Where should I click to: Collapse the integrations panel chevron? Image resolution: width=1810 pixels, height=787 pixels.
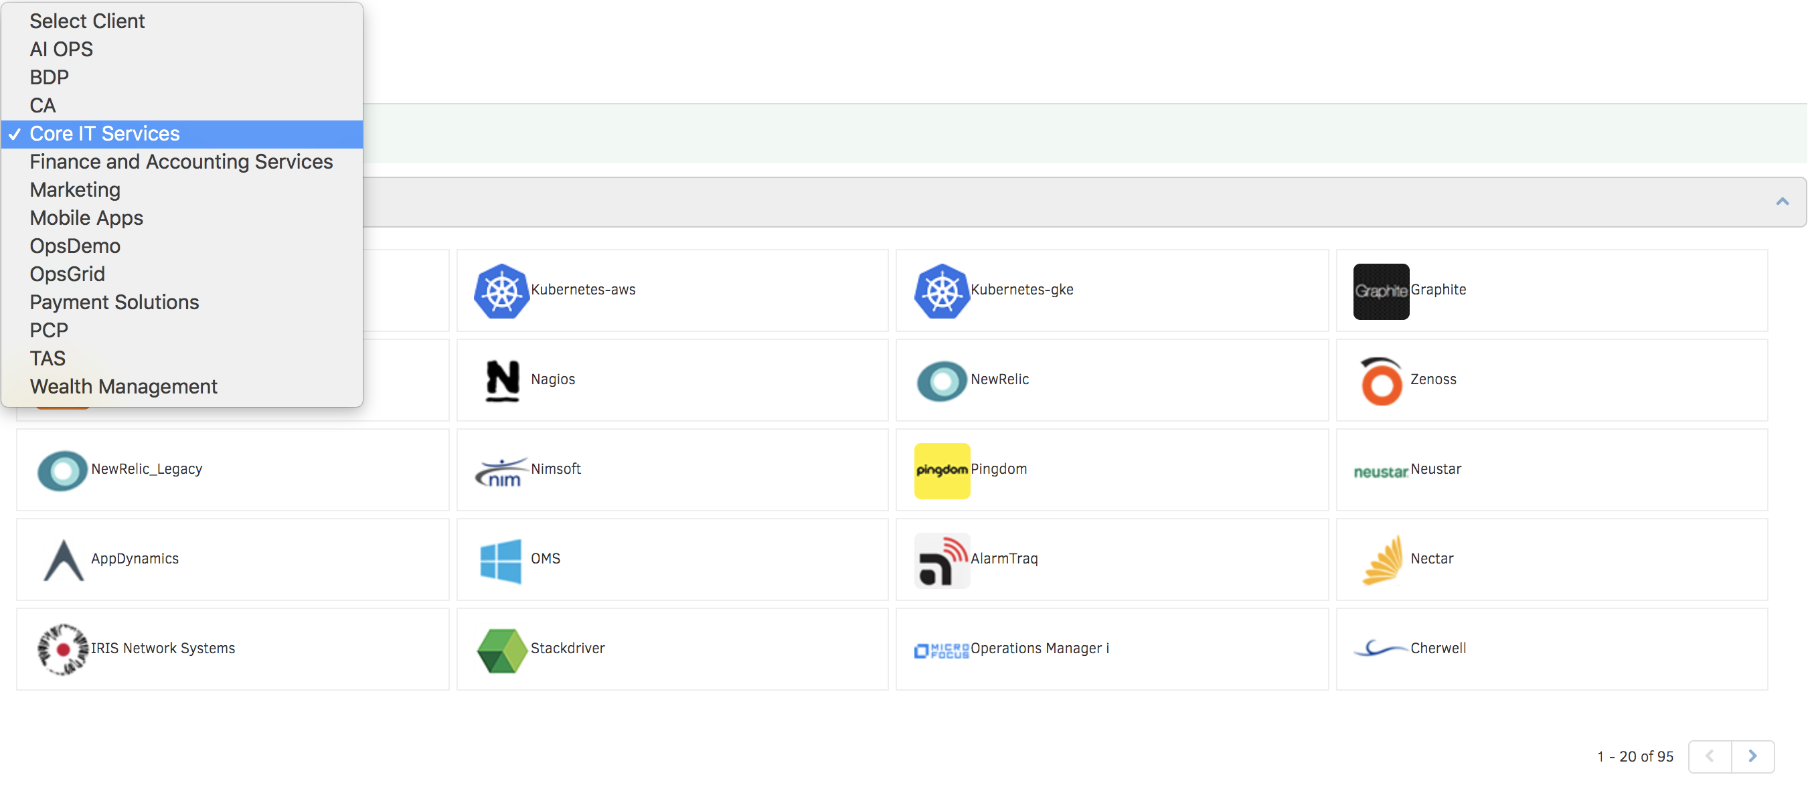click(x=1782, y=201)
